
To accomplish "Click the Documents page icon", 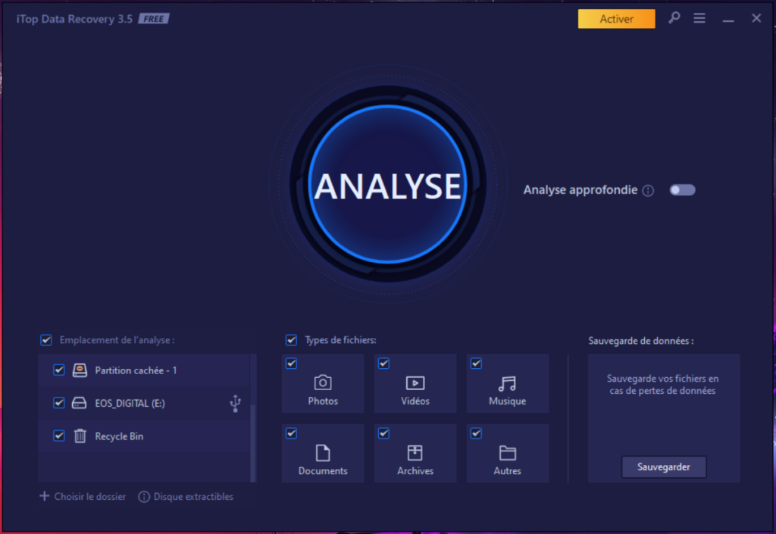I will point(323,453).
